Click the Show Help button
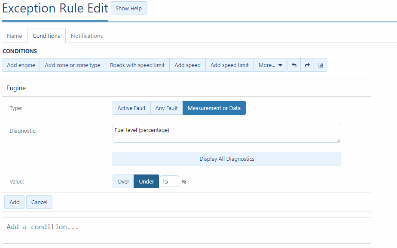397x248 pixels. click(128, 8)
